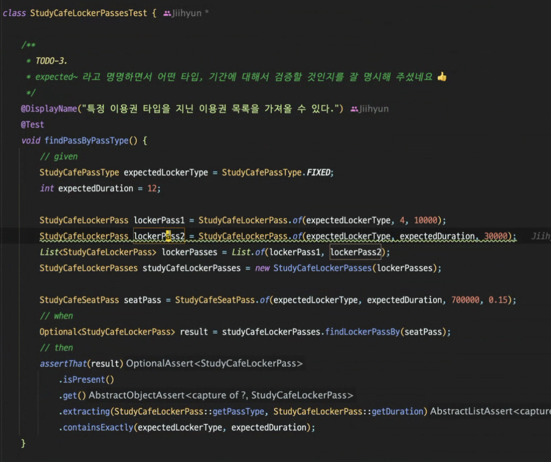Click seatPass argument in findLockerPassBy
The height and width of the screenshot is (462, 551).
[x=423, y=332]
